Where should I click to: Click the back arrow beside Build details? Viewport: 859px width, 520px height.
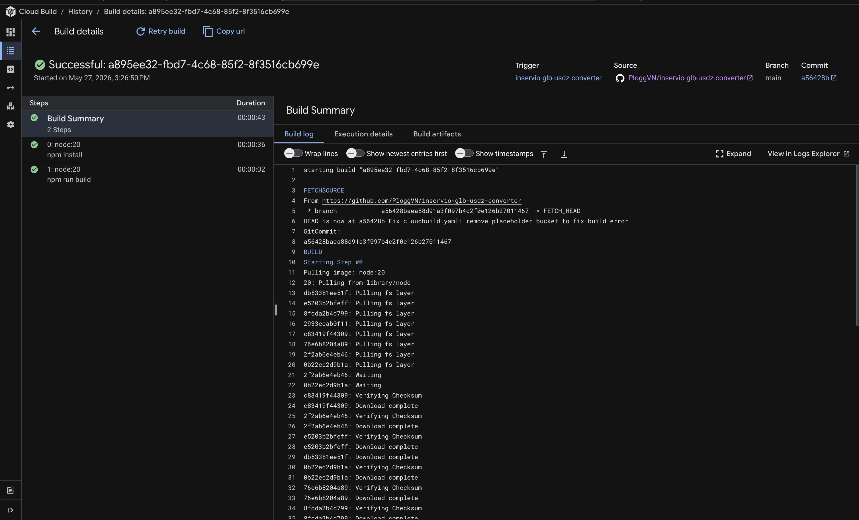pos(36,31)
